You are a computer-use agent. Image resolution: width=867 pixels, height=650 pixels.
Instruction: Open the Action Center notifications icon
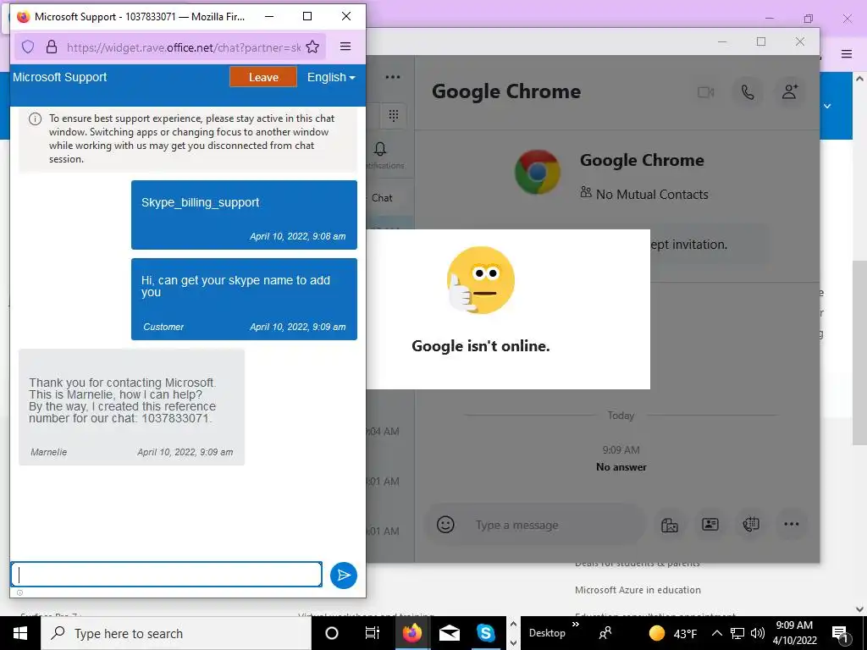tap(841, 633)
